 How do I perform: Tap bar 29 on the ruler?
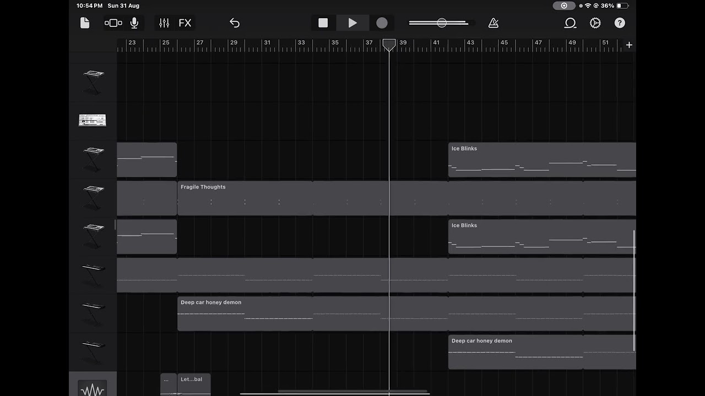(234, 42)
